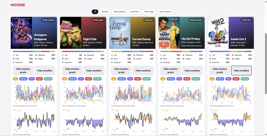Toggle Fear line in Avengers: Endgame graph
Viewport: 267px width, 136px height.
click(x=32, y=79)
